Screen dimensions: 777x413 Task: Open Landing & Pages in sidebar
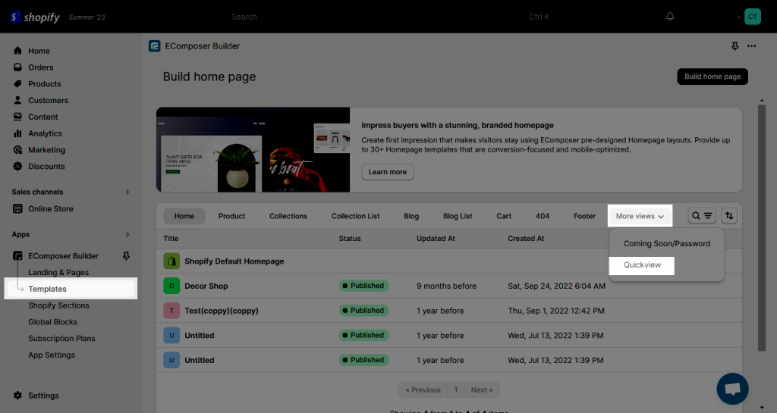point(58,272)
